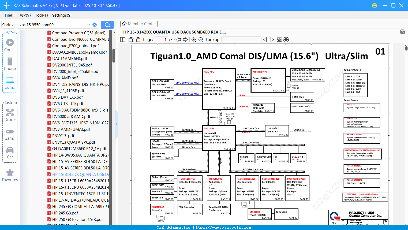Click the file list vertical scrollbar thumb
Viewport: 408px width, 230px height.
[114, 55]
